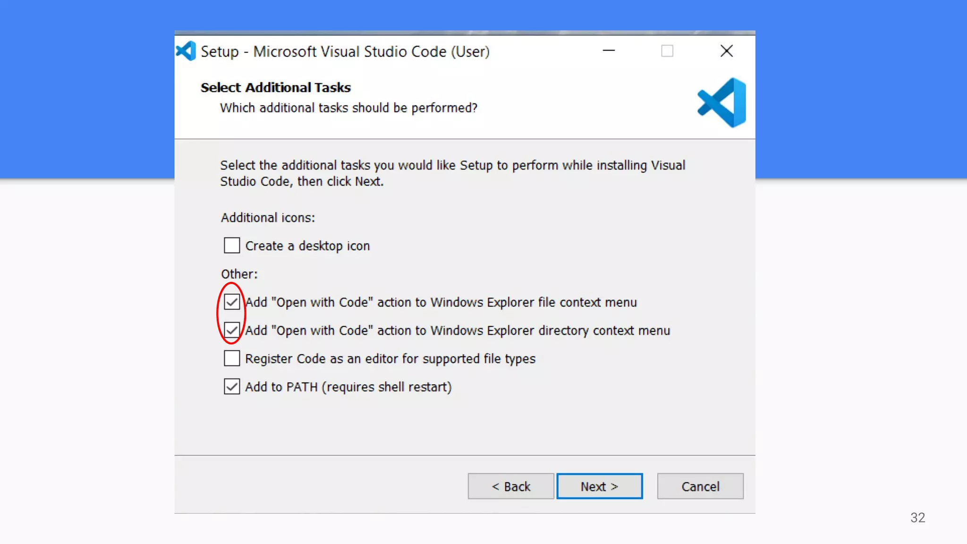Screen dimensions: 967x544
Task: Click the large VS Code logo in header
Action: click(721, 102)
